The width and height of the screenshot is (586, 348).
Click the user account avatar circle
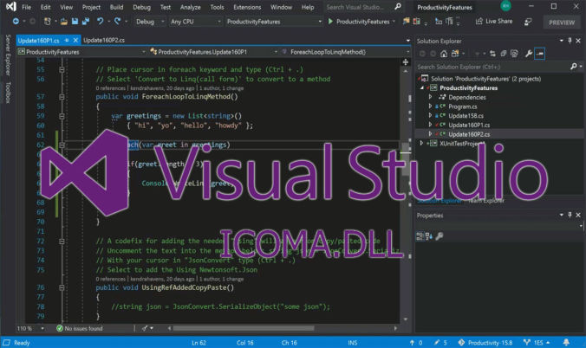[x=505, y=6]
